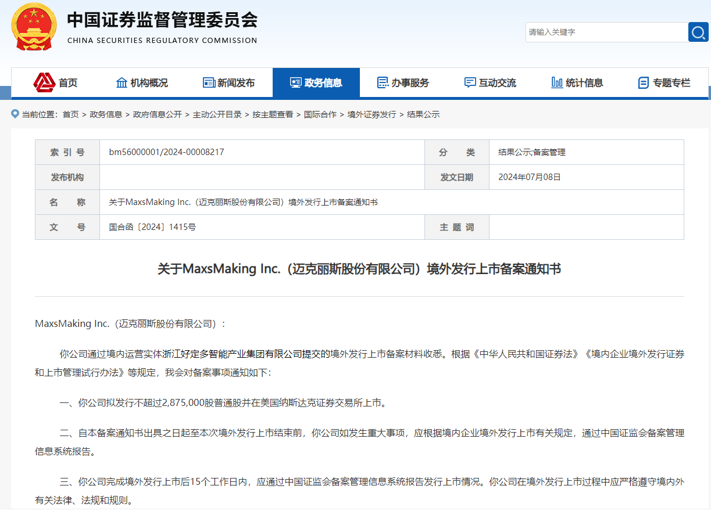Click the 名称 table label
Image resolution: width=711 pixels, height=511 pixels.
tap(67, 202)
